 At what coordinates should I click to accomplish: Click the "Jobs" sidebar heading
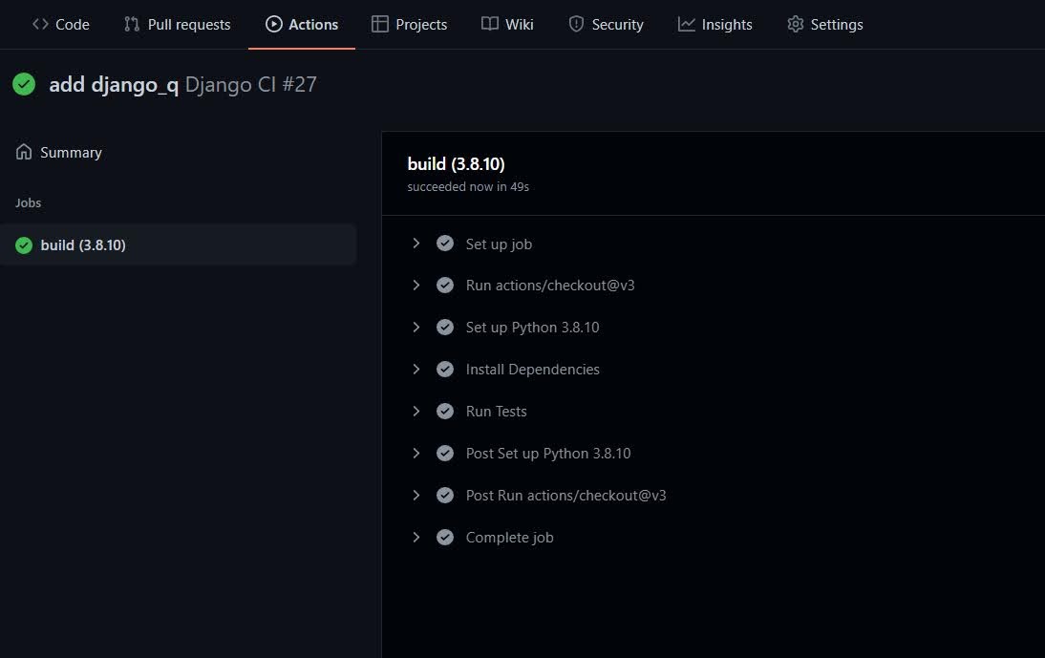[x=28, y=203]
